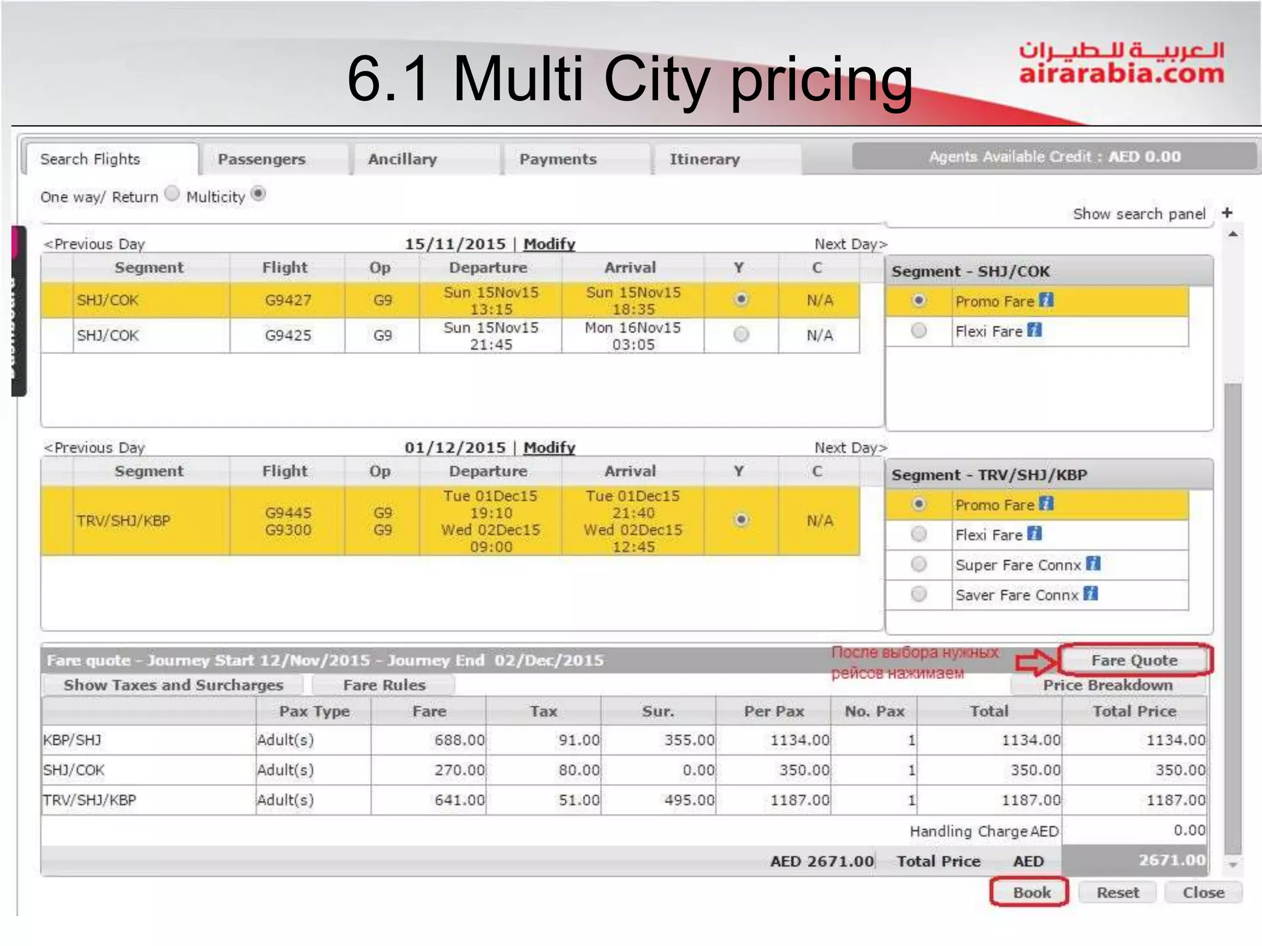Choose Flexi Fare radio for TRV/SHJ/KBP
Screen dimensions: 1262x946
click(919, 534)
